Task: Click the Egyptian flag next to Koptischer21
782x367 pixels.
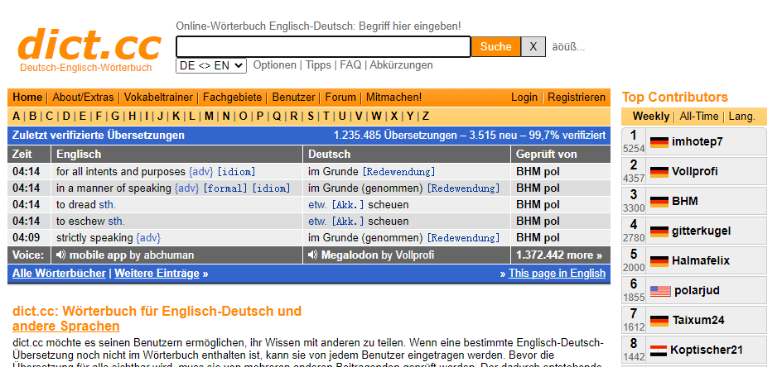Action: (x=659, y=350)
